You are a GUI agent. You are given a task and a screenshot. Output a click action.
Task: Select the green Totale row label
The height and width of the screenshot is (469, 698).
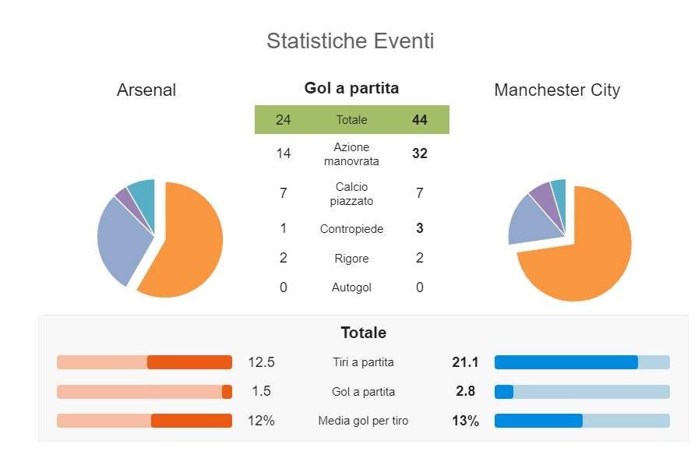pos(351,120)
